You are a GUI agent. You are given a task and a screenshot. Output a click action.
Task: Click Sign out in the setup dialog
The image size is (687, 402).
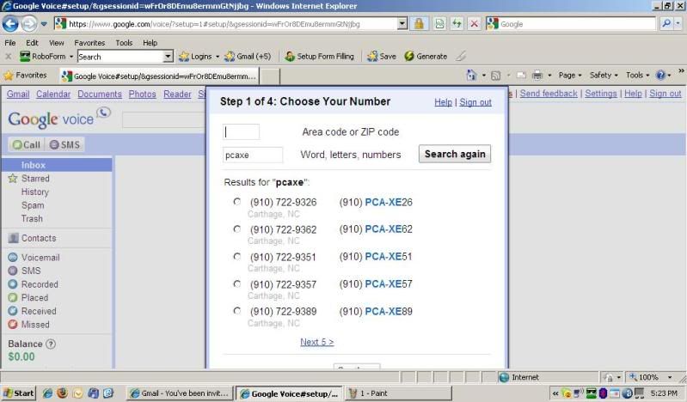pyautogui.click(x=475, y=102)
